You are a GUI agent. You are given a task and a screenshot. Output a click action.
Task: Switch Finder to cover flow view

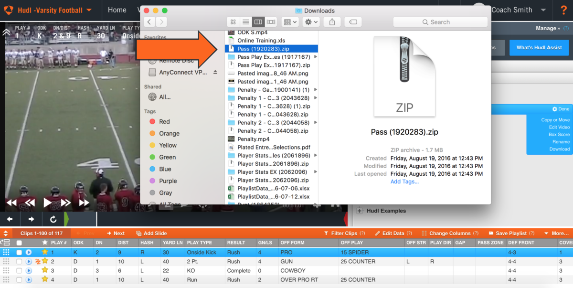(x=271, y=22)
